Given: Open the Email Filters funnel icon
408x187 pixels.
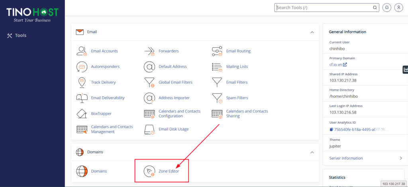Looking at the screenshot, I should (217, 82).
